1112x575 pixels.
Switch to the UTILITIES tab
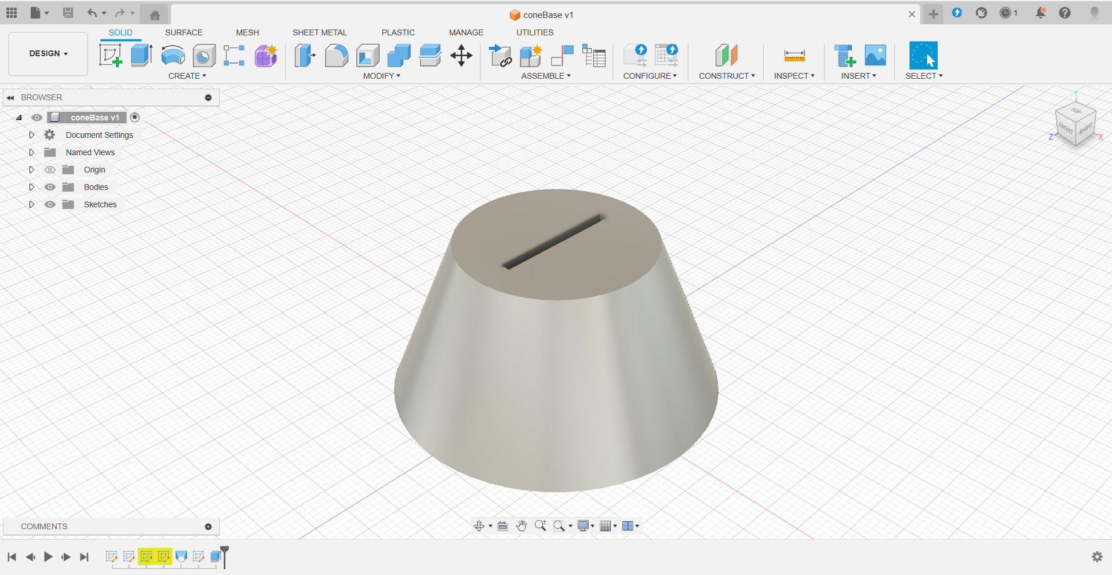point(535,32)
